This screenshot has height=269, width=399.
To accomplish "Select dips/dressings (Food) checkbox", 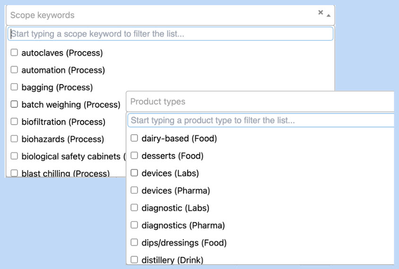I will click(134, 243).
